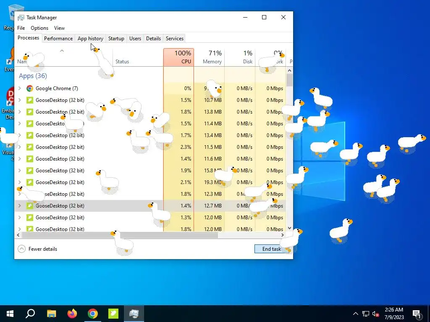Open taskbar Search magnifier
This screenshot has width=430, height=322.
click(30, 314)
